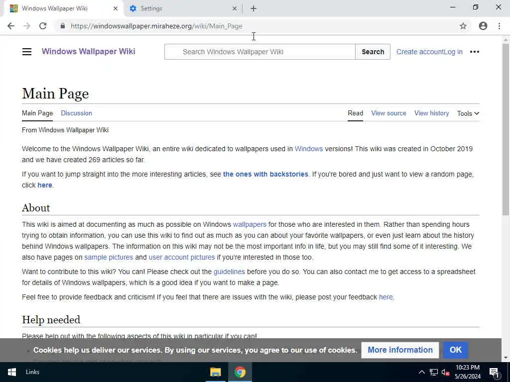This screenshot has width=510, height=382.
Task: Open the user account pictures link
Action: coord(182,257)
